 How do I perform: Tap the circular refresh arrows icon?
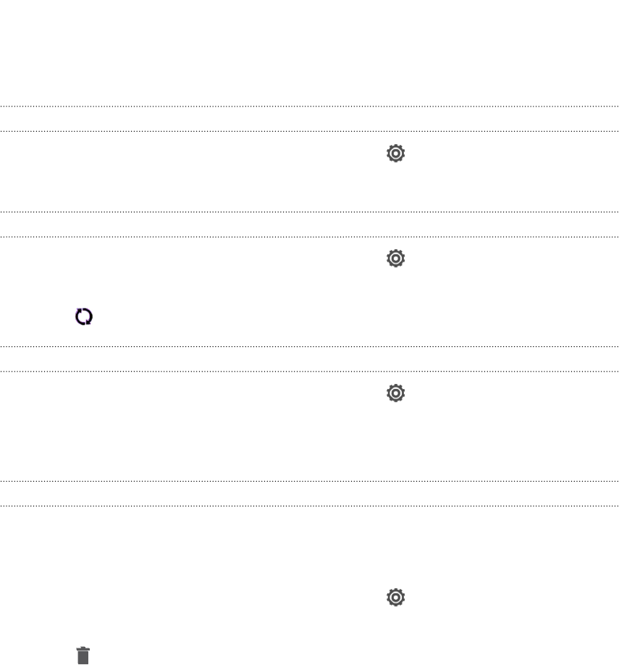click(x=84, y=317)
